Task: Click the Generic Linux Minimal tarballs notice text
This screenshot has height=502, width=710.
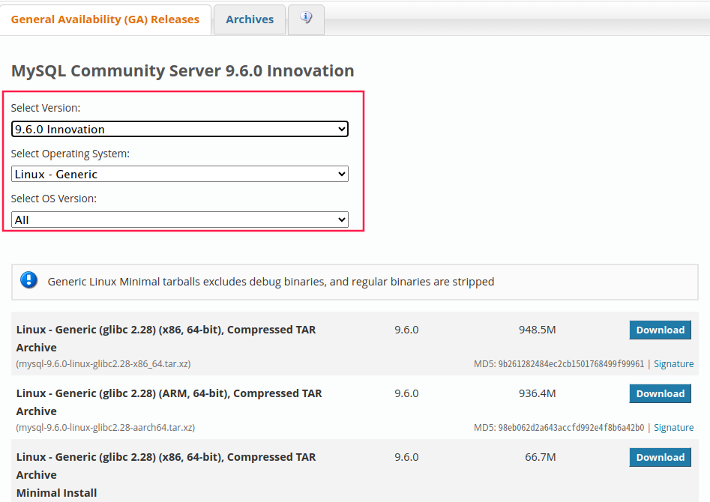Action: coord(271,282)
